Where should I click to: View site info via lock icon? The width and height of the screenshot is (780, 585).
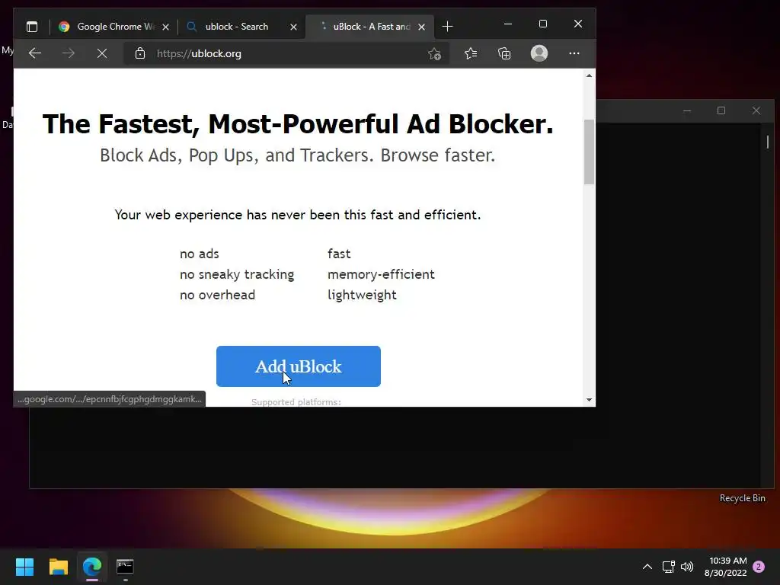pyautogui.click(x=140, y=53)
